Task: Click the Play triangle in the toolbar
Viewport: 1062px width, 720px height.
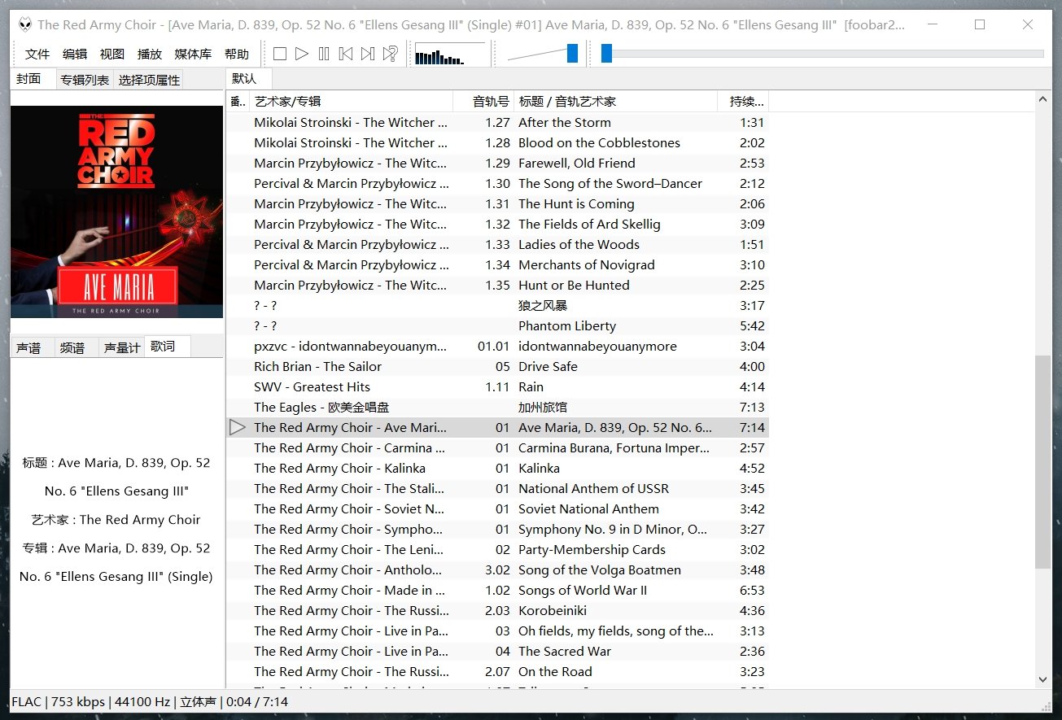Action: (x=302, y=55)
